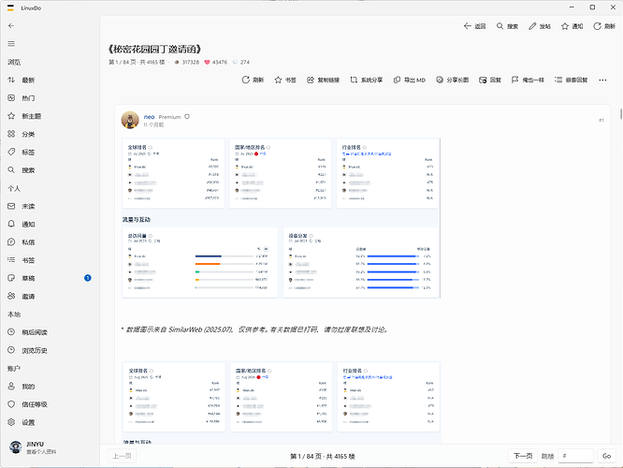Open 热门 (hot topics) in the sidebar

[50, 98]
